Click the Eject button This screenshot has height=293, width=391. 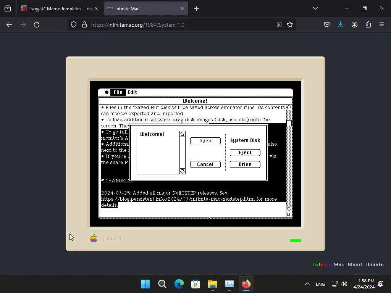(x=245, y=153)
